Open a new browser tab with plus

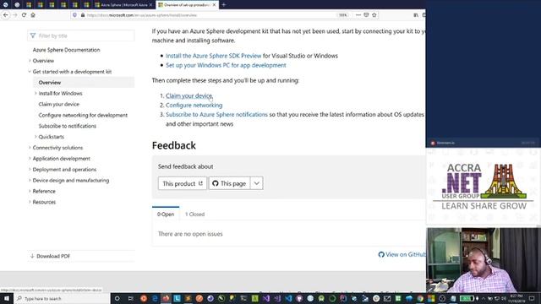click(x=223, y=5)
